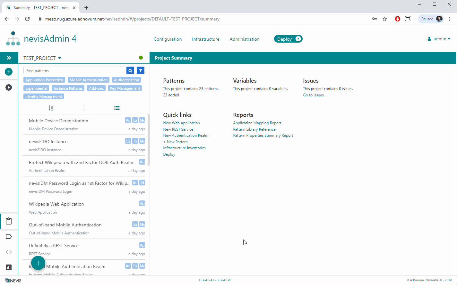Click the browser back arrow
Viewport: 457px width, 285px height.
[x=7, y=19]
